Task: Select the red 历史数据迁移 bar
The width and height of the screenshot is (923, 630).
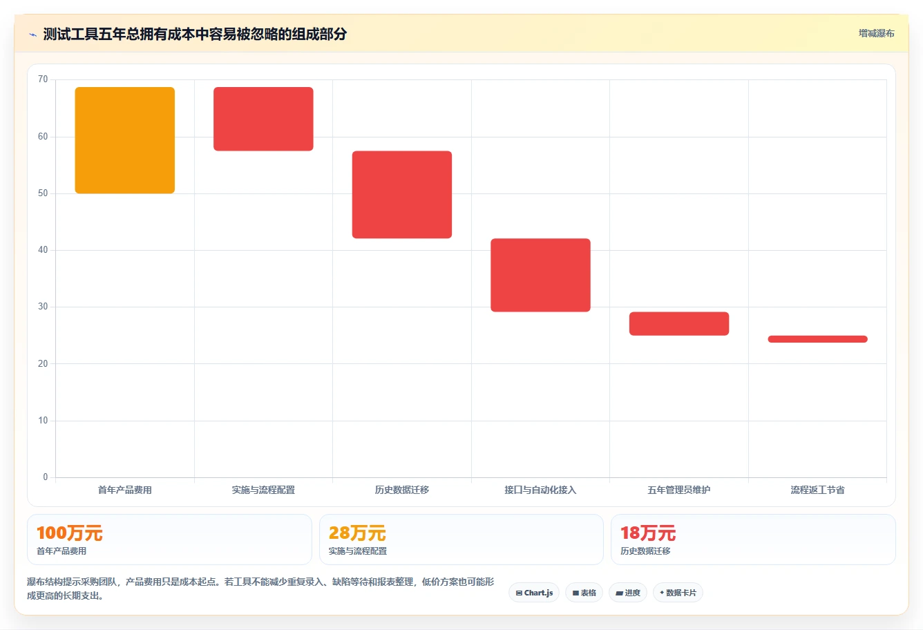Action: (x=402, y=195)
